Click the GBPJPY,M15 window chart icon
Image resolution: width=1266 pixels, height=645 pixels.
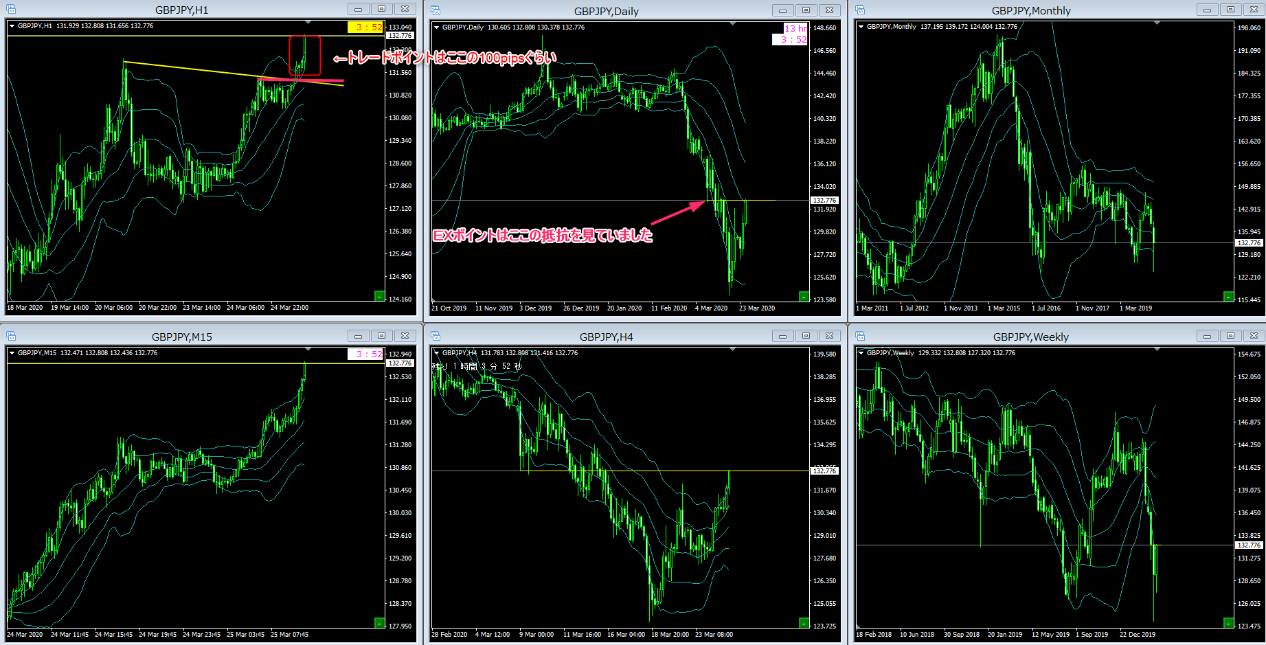11,336
